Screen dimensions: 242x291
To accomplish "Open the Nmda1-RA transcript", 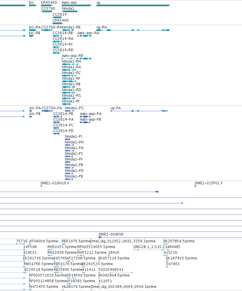I will 69,70.
